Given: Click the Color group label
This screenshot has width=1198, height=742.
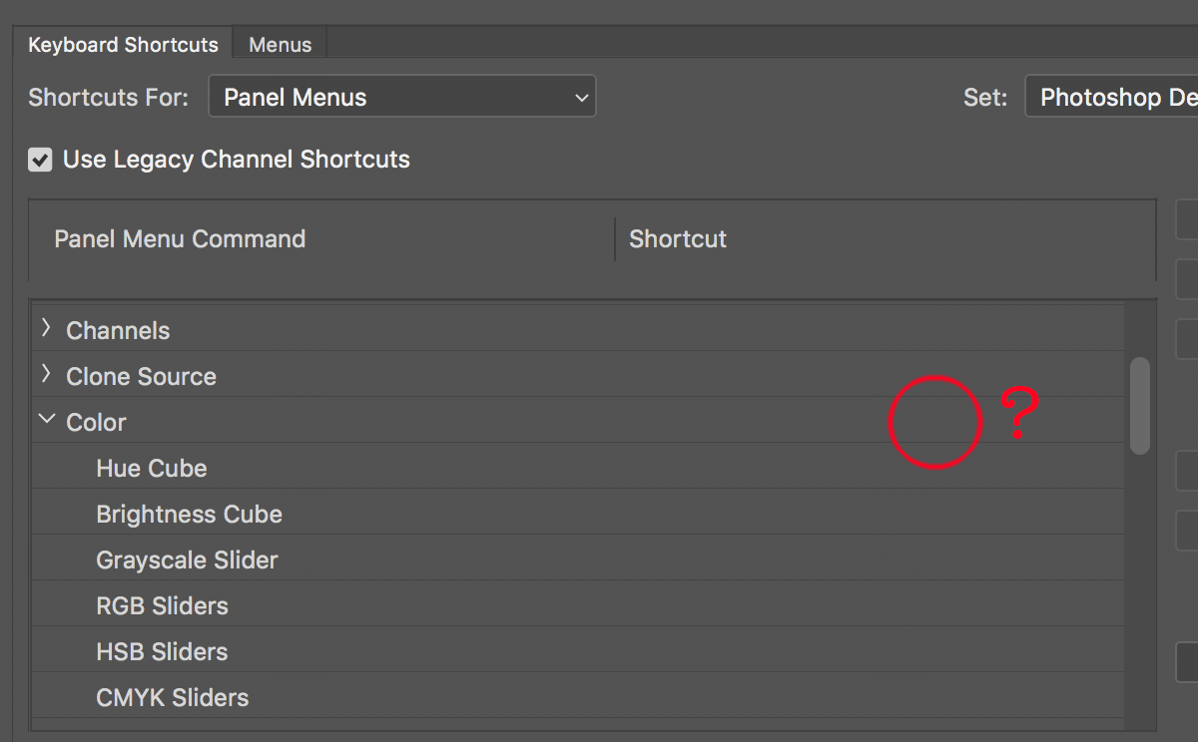Looking at the screenshot, I should click(x=96, y=422).
